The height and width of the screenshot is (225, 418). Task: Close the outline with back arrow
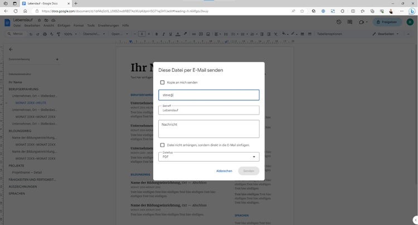click(11, 49)
